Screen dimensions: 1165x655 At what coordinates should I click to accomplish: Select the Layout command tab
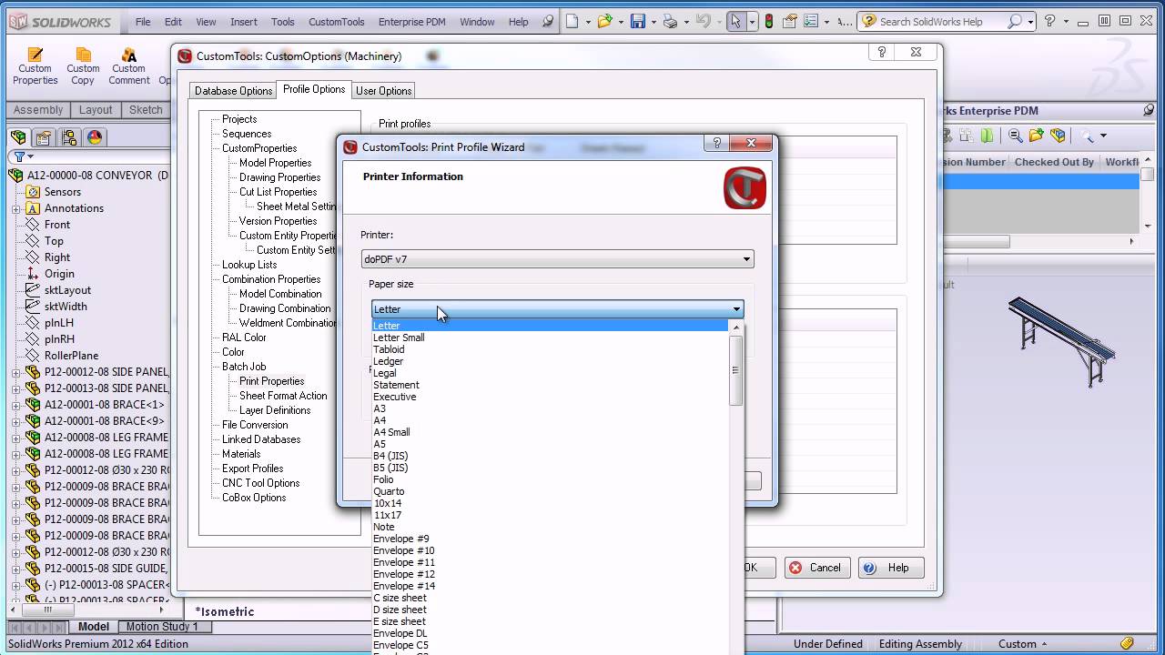96,110
